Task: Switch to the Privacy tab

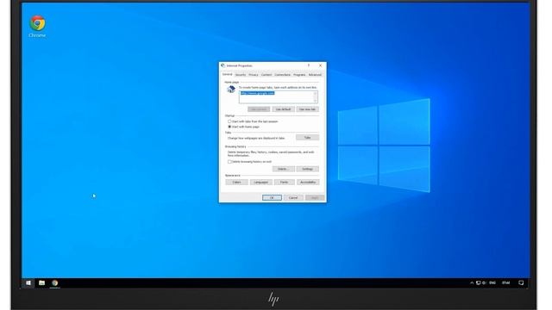Action: click(254, 75)
